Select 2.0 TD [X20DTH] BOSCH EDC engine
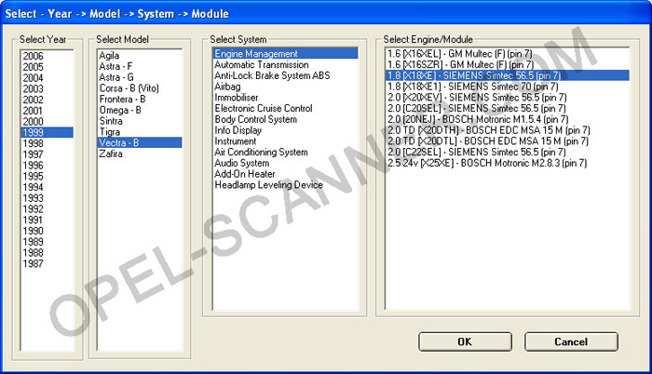Image resolution: width=652 pixels, height=374 pixels. coord(488,130)
